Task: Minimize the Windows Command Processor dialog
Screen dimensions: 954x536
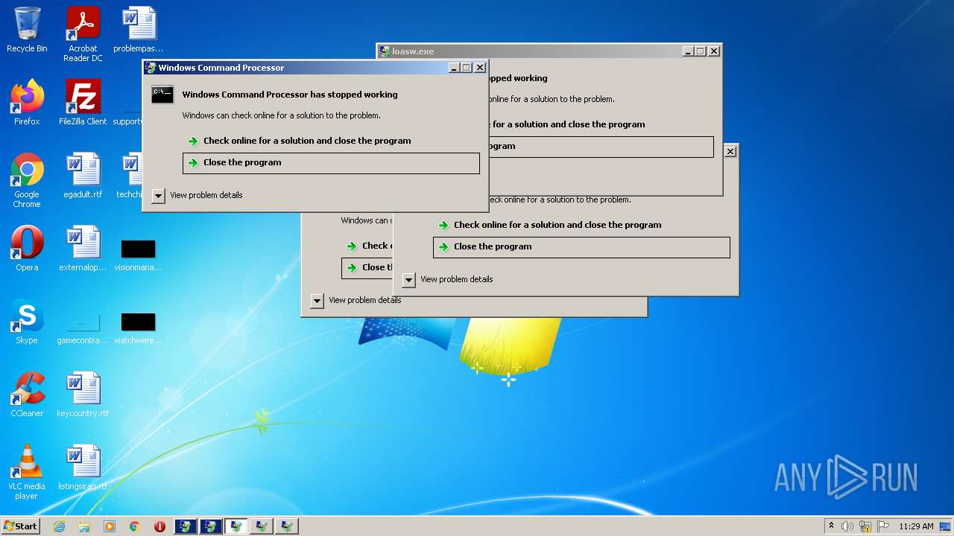Action: pos(454,68)
